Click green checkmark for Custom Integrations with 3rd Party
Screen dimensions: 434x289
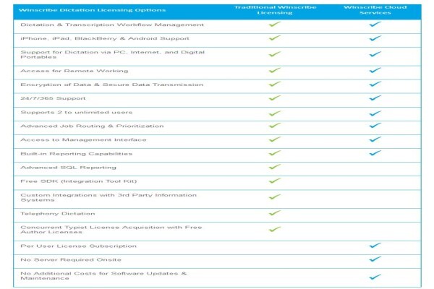coord(275,197)
